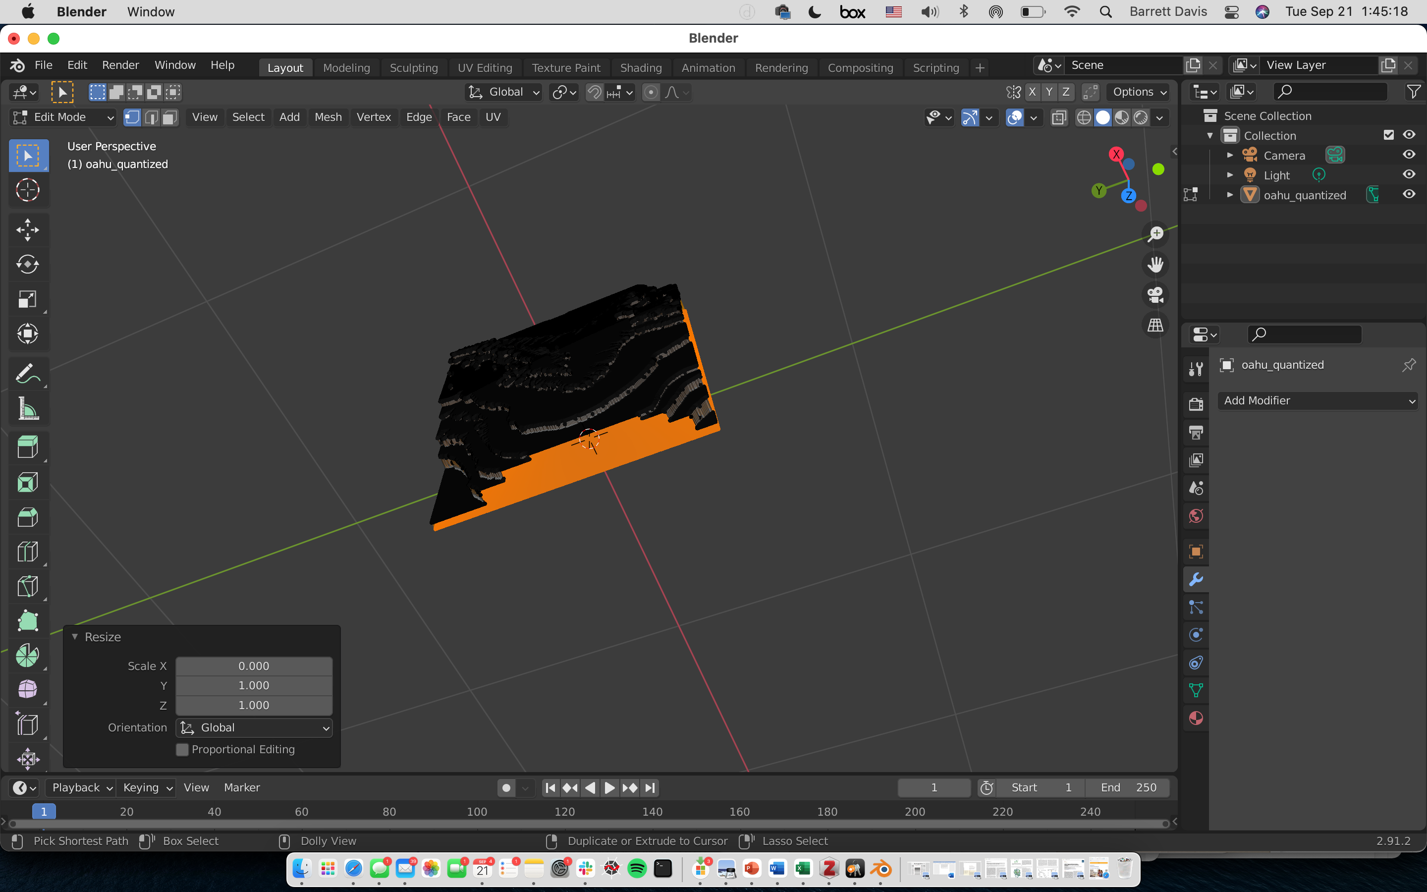The height and width of the screenshot is (892, 1427).
Task: Click the play animation button
Action: tap(610, 787)
